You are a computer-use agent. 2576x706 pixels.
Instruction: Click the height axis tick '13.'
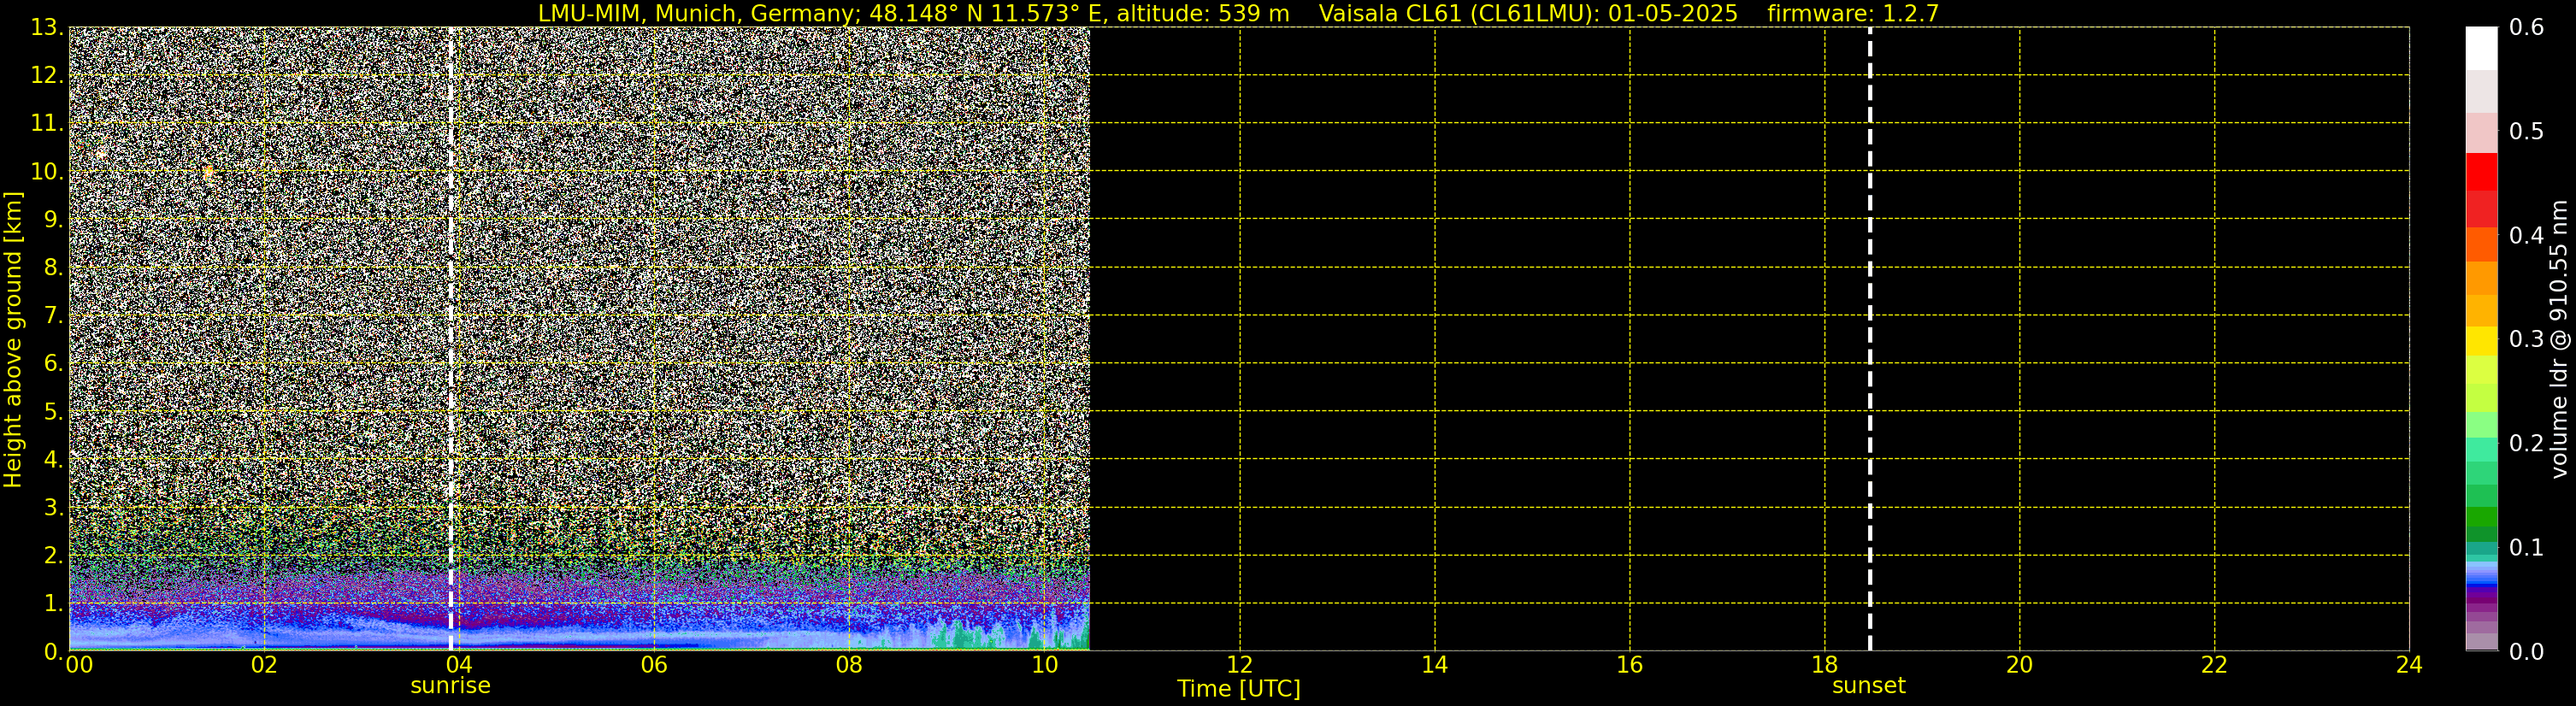point(47,27)
